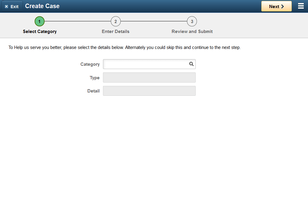Click the Category field label
This screenshot has width=308, height=221.
tap(90, 64)
